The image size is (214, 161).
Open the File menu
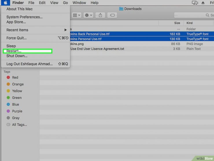31,3
